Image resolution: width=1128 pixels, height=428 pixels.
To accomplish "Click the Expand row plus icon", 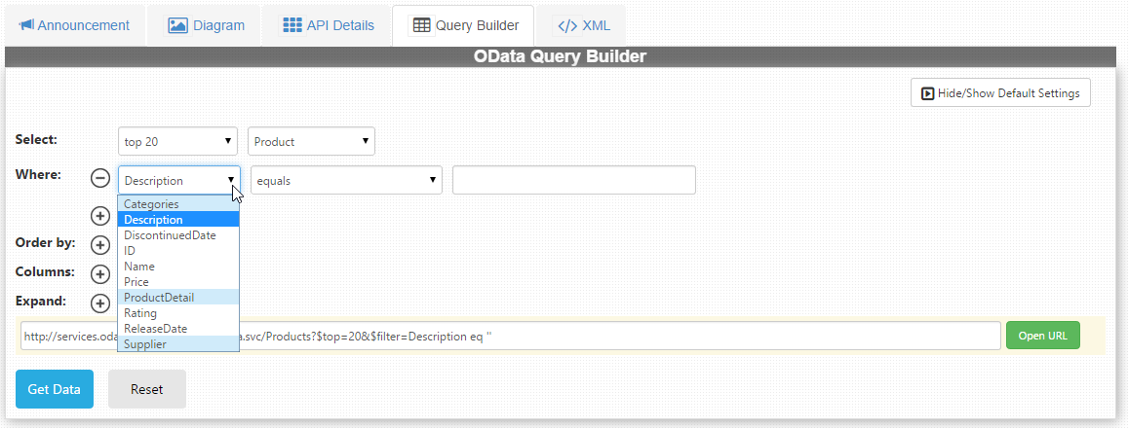I will pos(99,303).
